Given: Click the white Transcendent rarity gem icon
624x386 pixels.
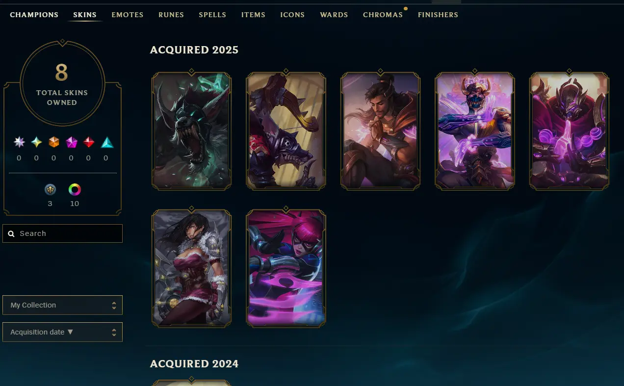Looking at the screenshot, I should [19, 142].
